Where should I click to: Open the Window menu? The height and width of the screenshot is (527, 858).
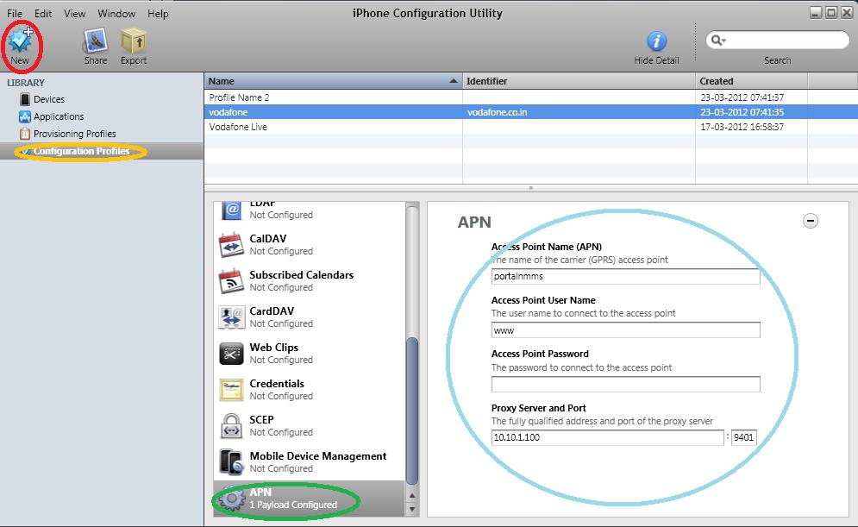pos(116,13)
